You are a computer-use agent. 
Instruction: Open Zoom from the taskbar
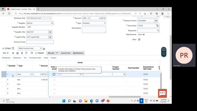click(x=97, y=101)
